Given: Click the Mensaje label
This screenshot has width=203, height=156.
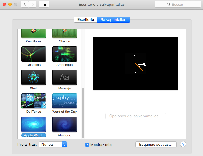Looking at the screenshot, I should pos(64,88).
